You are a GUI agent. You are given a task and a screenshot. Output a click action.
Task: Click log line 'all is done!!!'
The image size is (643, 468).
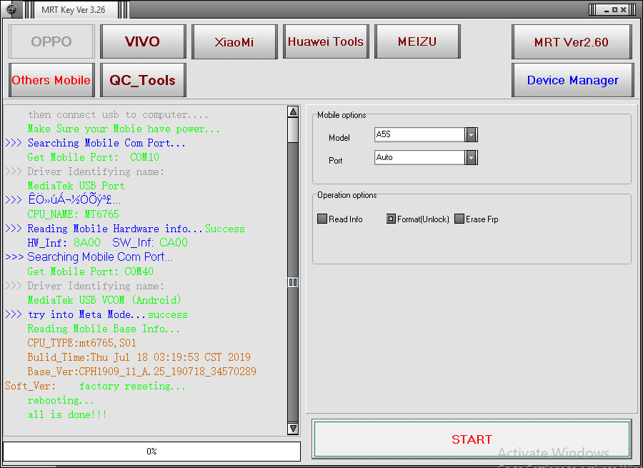(67, 414)
